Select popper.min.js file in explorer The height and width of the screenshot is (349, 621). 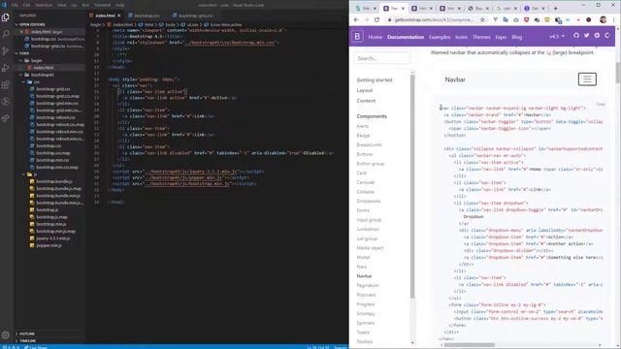pos(49,245)
